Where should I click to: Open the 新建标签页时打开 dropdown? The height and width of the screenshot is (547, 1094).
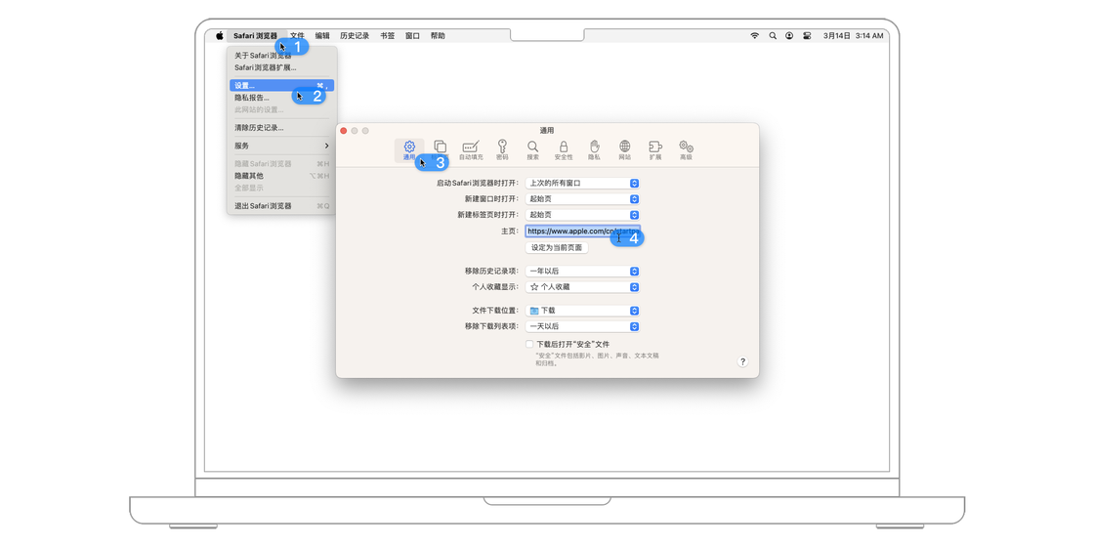(582, 215)
